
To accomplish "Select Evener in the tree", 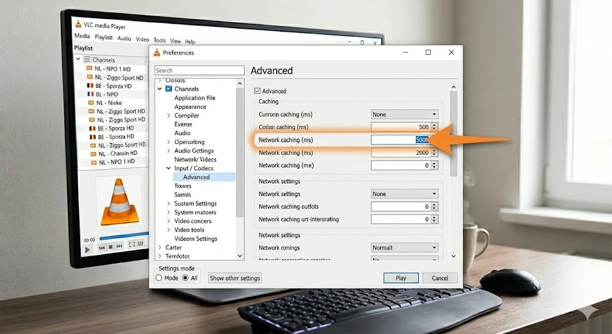I will (x=183, y=124).
